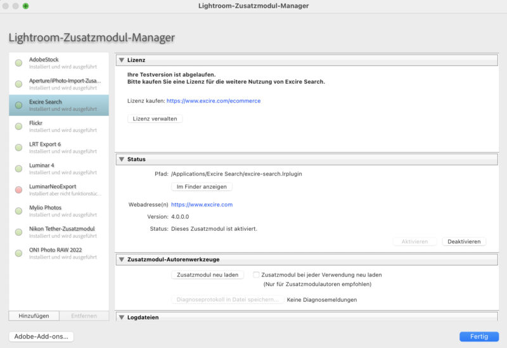Click the green zoom window button in title bar
Image resolution: width=507 pixels, height=348 pixels.
click(25, 6)
